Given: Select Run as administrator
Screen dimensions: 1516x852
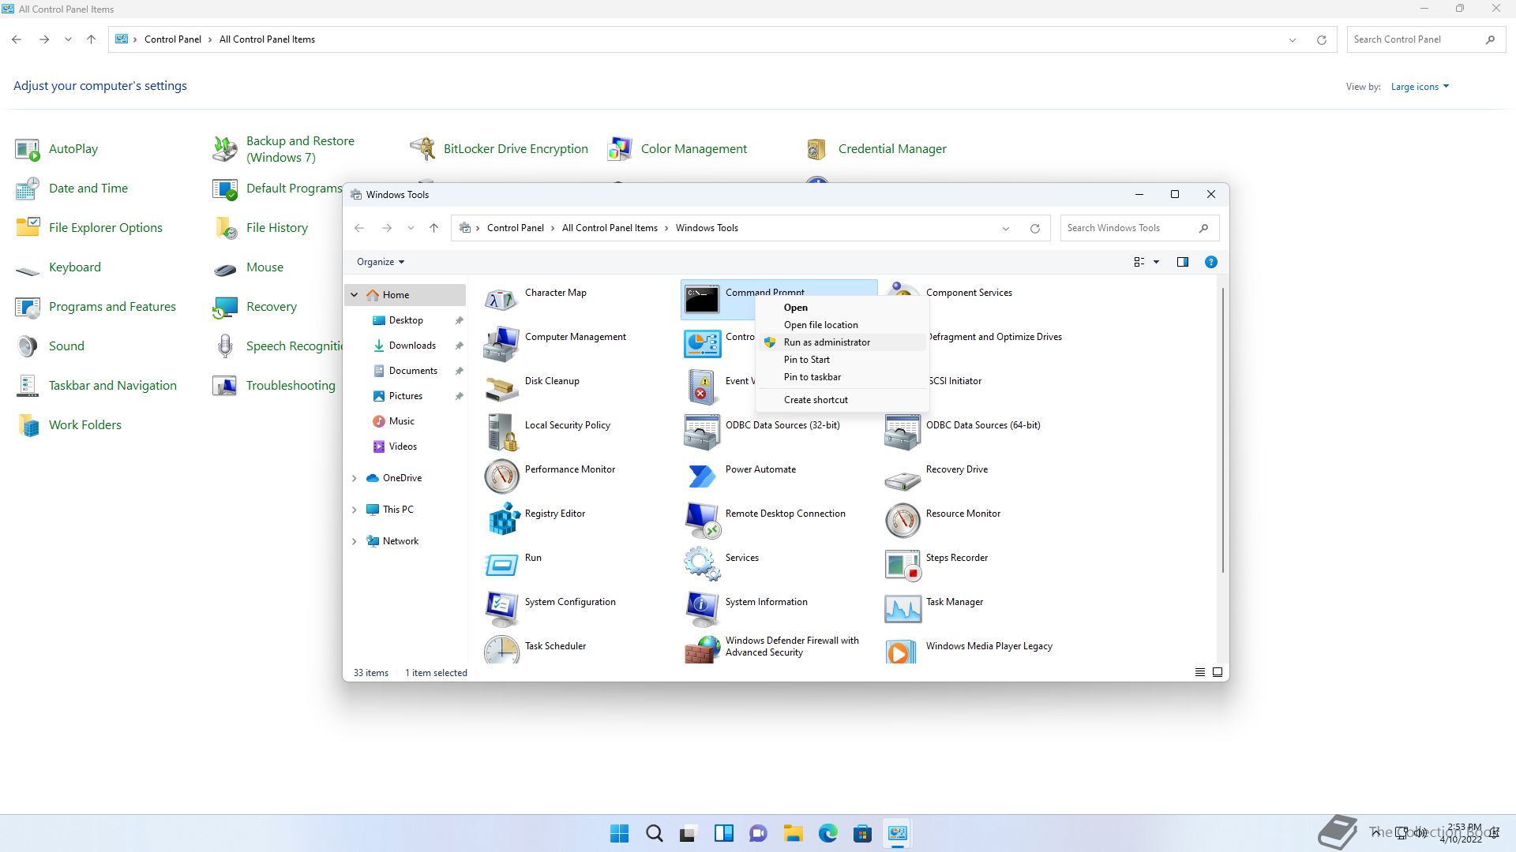Looking at the screenshot, I should click(842, 342).
